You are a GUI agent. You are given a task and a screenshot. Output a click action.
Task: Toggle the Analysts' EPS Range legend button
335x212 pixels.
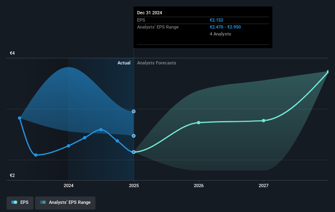(x=65, y=203)
